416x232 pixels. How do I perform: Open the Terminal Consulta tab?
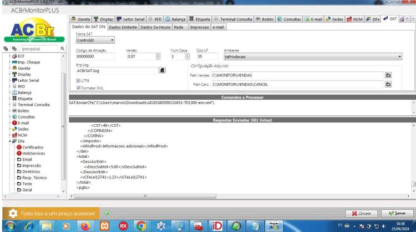pos(232,19)
